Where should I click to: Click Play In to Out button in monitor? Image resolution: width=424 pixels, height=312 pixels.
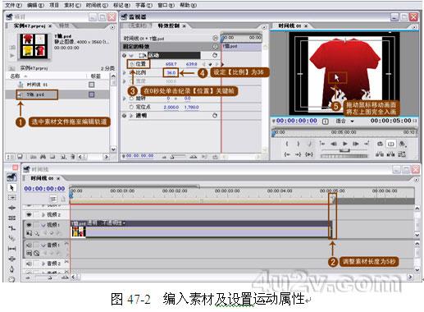click(309, 154)
